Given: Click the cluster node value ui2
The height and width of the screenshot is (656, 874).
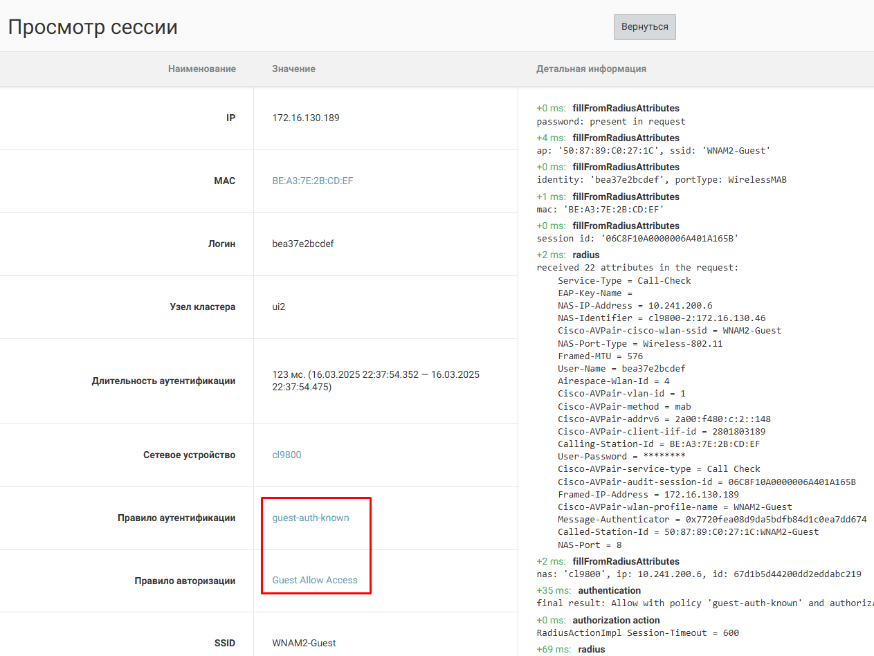Looking at the screenshot, I should pos(279,307).
